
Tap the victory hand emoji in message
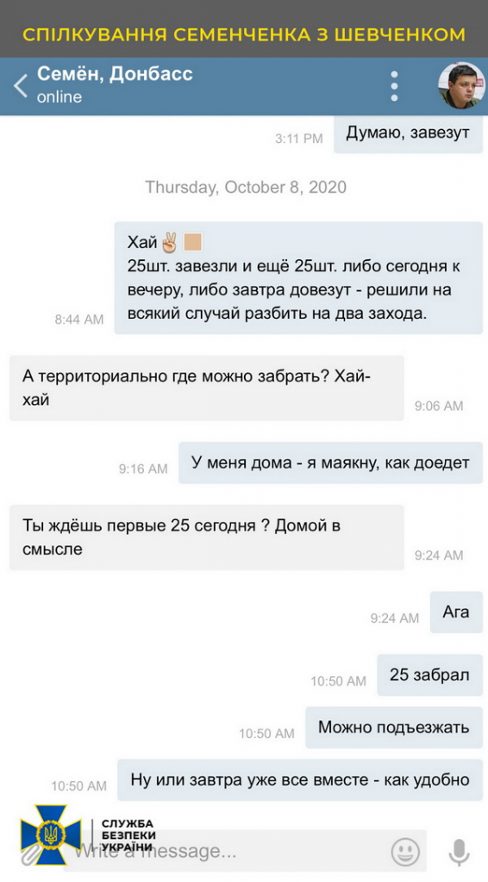click(x=169, y=243)
